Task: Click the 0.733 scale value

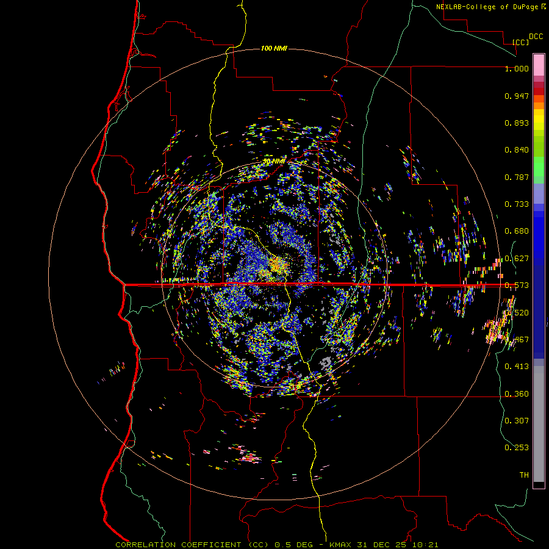Action: pos(517,204)
